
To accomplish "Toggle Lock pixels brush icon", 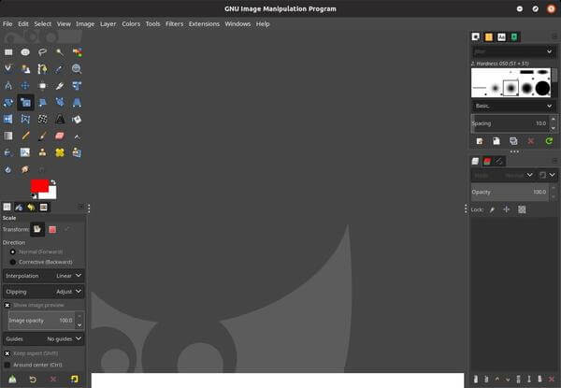I will (493, 209).
